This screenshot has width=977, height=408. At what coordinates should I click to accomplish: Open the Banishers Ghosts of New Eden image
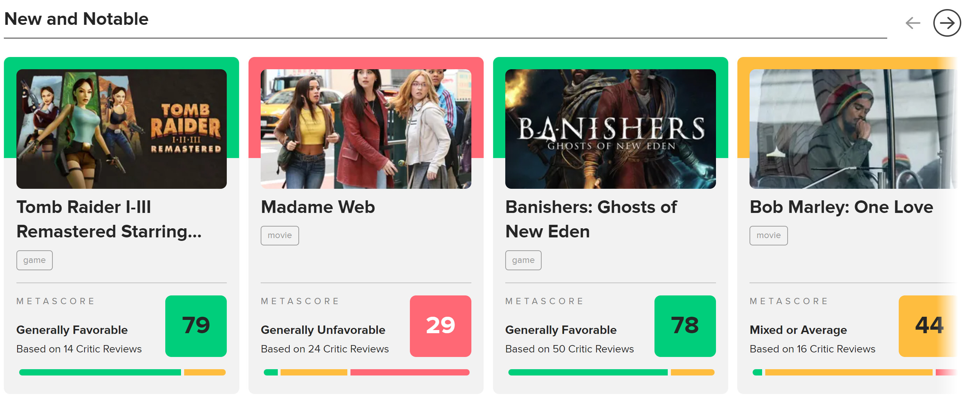pyautogui.click(x=610, y=129)
